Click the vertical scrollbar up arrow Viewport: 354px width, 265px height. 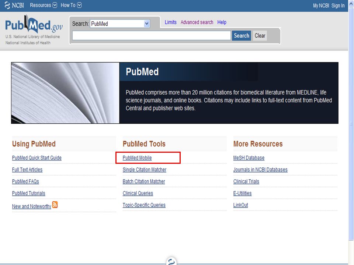351,3
